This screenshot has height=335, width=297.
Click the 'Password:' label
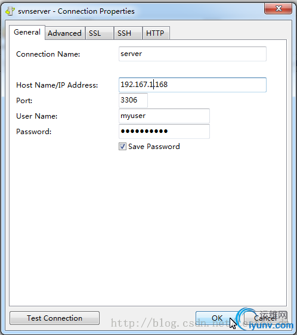[x=34, y=132]
